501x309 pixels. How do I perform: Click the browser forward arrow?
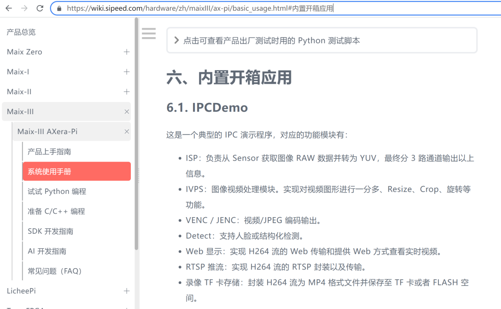tap(24, 8)
